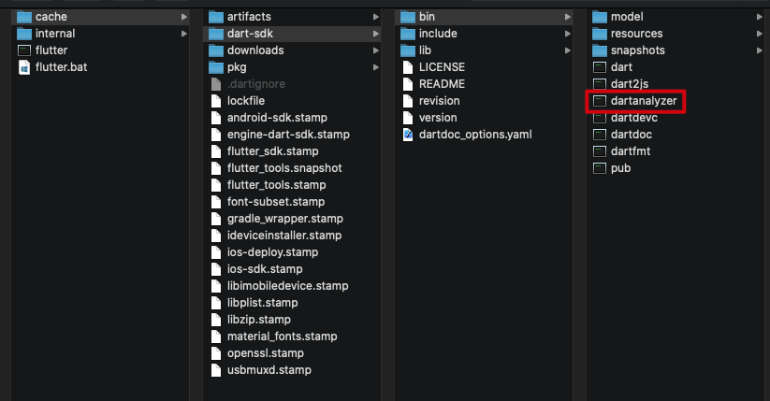Click the snapshots folder icon
Viewport: 770px width, 401px height.
(600, 50)
